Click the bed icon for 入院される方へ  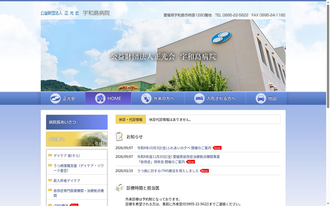click(x=199, y=98)
